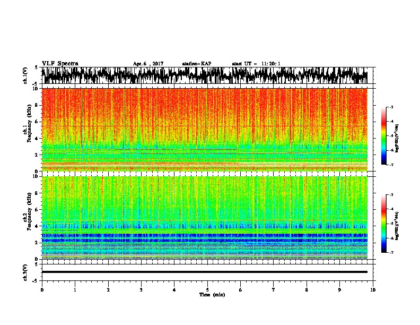420x325 pixels.
Task: Click the time axis tick label "1"
Action: click(x=75, y=290)
